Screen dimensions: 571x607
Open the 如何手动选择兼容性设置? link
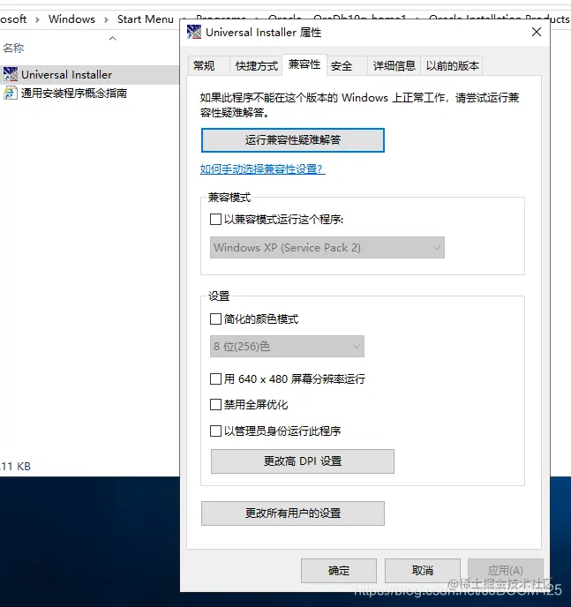tap(262, 169)
